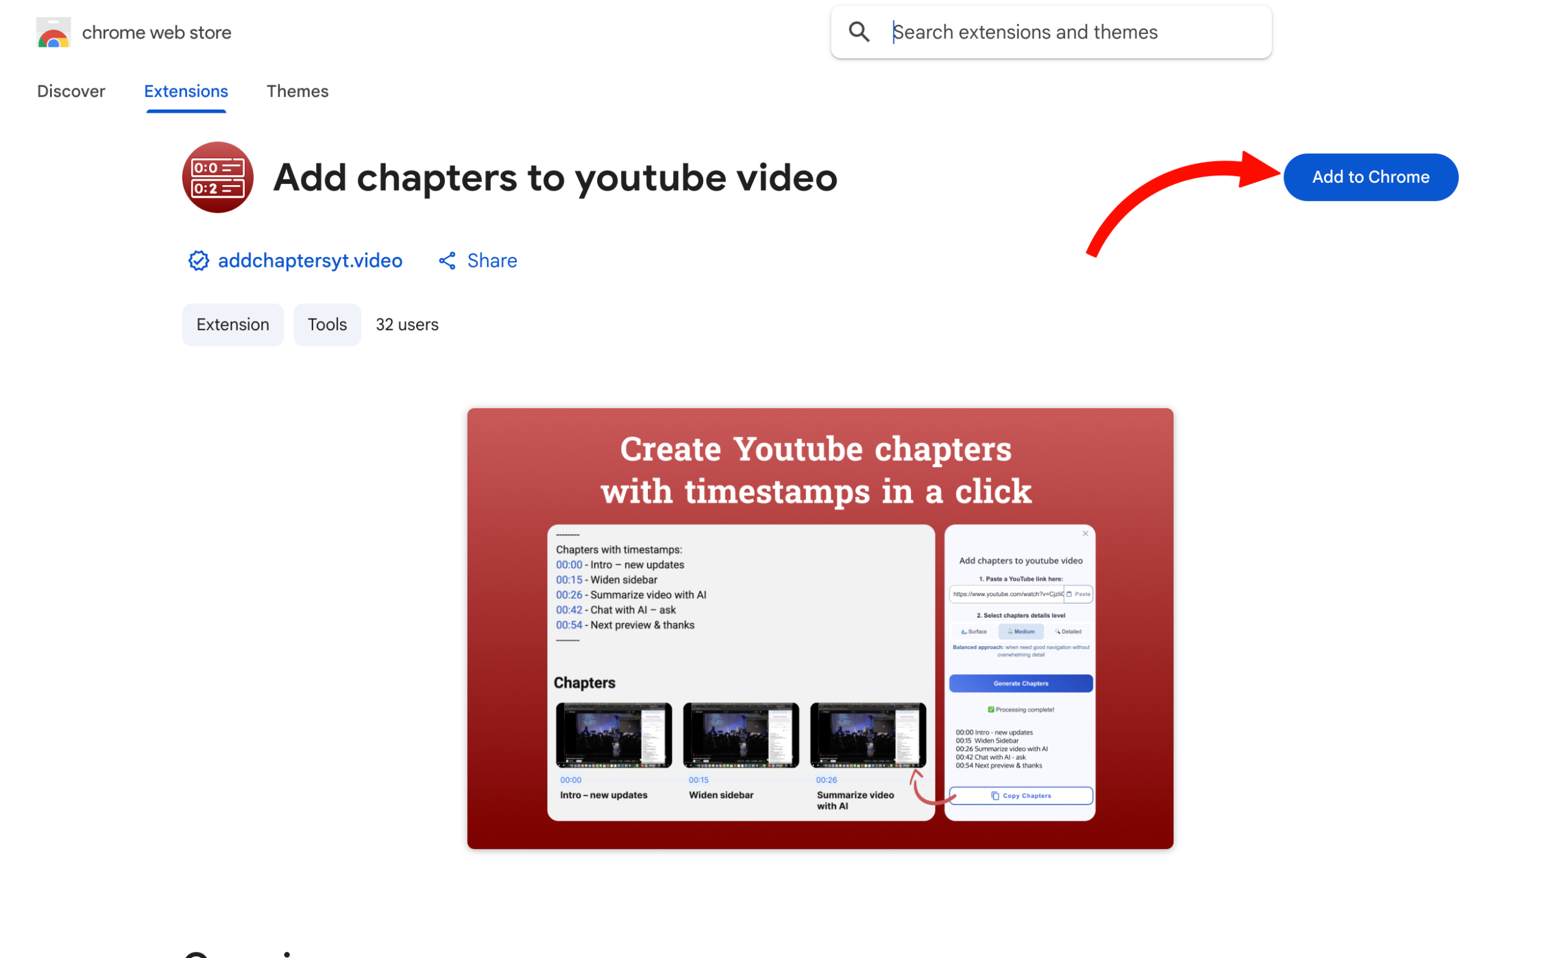
Task: Click the 32 users text
Action: [407, 325]
